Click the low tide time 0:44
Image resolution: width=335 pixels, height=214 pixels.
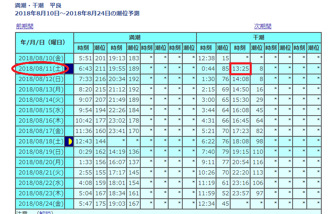pyautogui.click(x=206, y=69)
